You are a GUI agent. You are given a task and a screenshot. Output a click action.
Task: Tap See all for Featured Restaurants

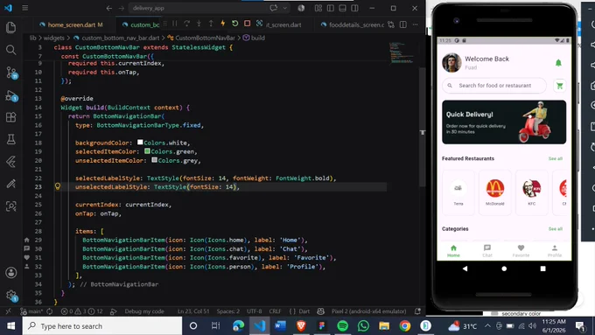pyautogui.click(x=555, y=158)
